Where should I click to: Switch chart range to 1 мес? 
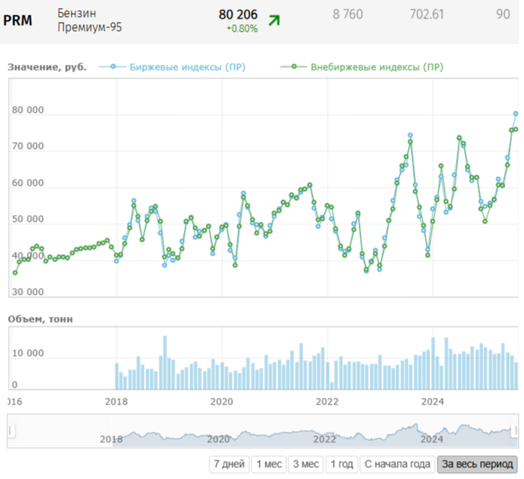268,464
